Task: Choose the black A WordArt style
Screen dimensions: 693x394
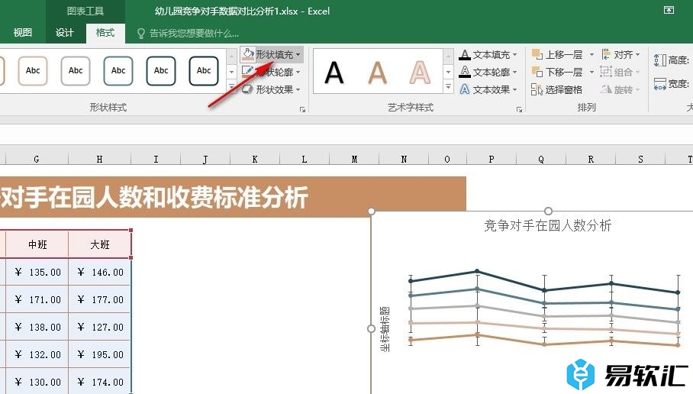Action: point(334,73)
